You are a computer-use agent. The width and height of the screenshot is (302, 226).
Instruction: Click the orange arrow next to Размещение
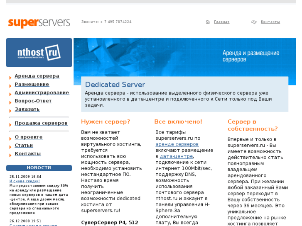coord(10,86)
